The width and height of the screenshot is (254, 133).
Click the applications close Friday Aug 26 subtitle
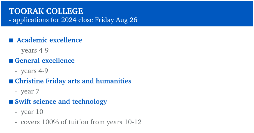(73, 20)
